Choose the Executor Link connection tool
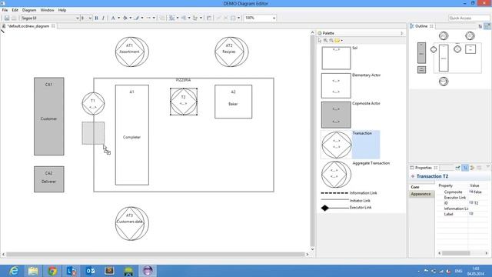This screenshot has height=277, width=492. point(346,208)
